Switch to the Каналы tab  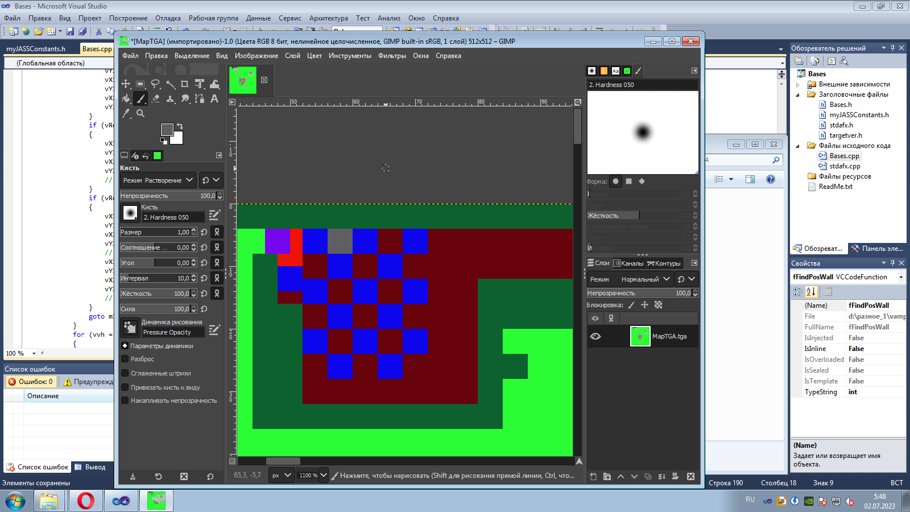click(x=628, y=263)
